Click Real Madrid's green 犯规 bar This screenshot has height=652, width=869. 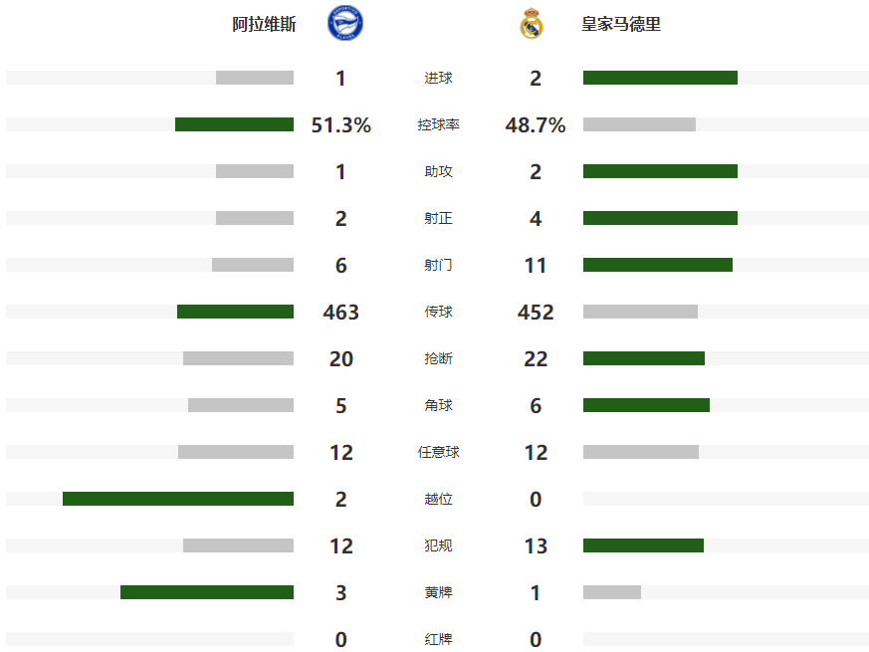643,545
